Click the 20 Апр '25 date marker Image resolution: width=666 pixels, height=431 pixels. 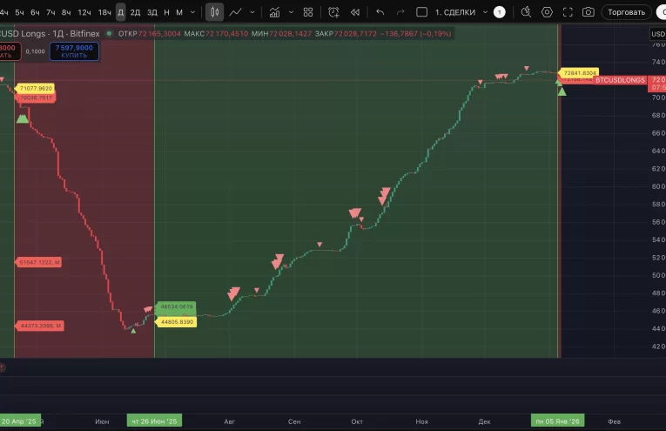pyautogui.click(x=20, y=421)
